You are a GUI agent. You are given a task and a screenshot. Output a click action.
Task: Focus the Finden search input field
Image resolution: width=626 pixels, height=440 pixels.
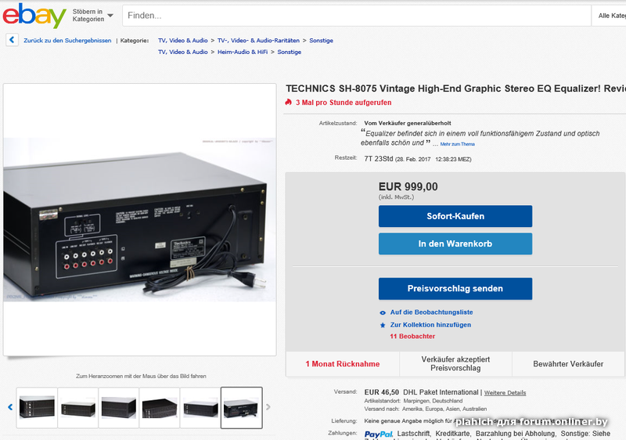357,16
